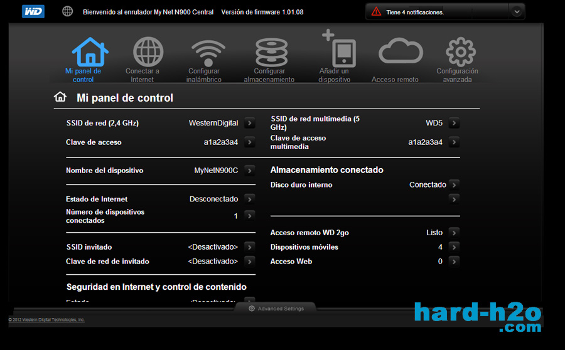565x350 pixels.
Task: Click the Configurar almacenamiento label
Action: 269,75
